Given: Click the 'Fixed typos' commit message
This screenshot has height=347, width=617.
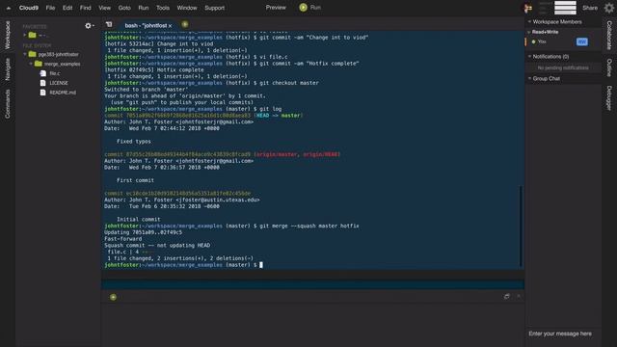Looking at the screenshot, I should point(133,142).
